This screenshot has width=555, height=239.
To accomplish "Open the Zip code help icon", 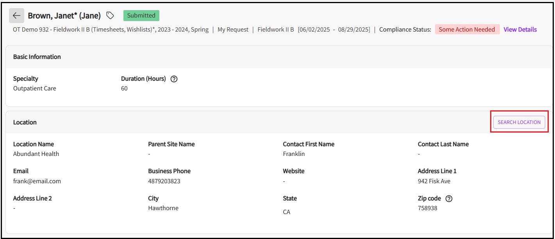I will [449, 198].
